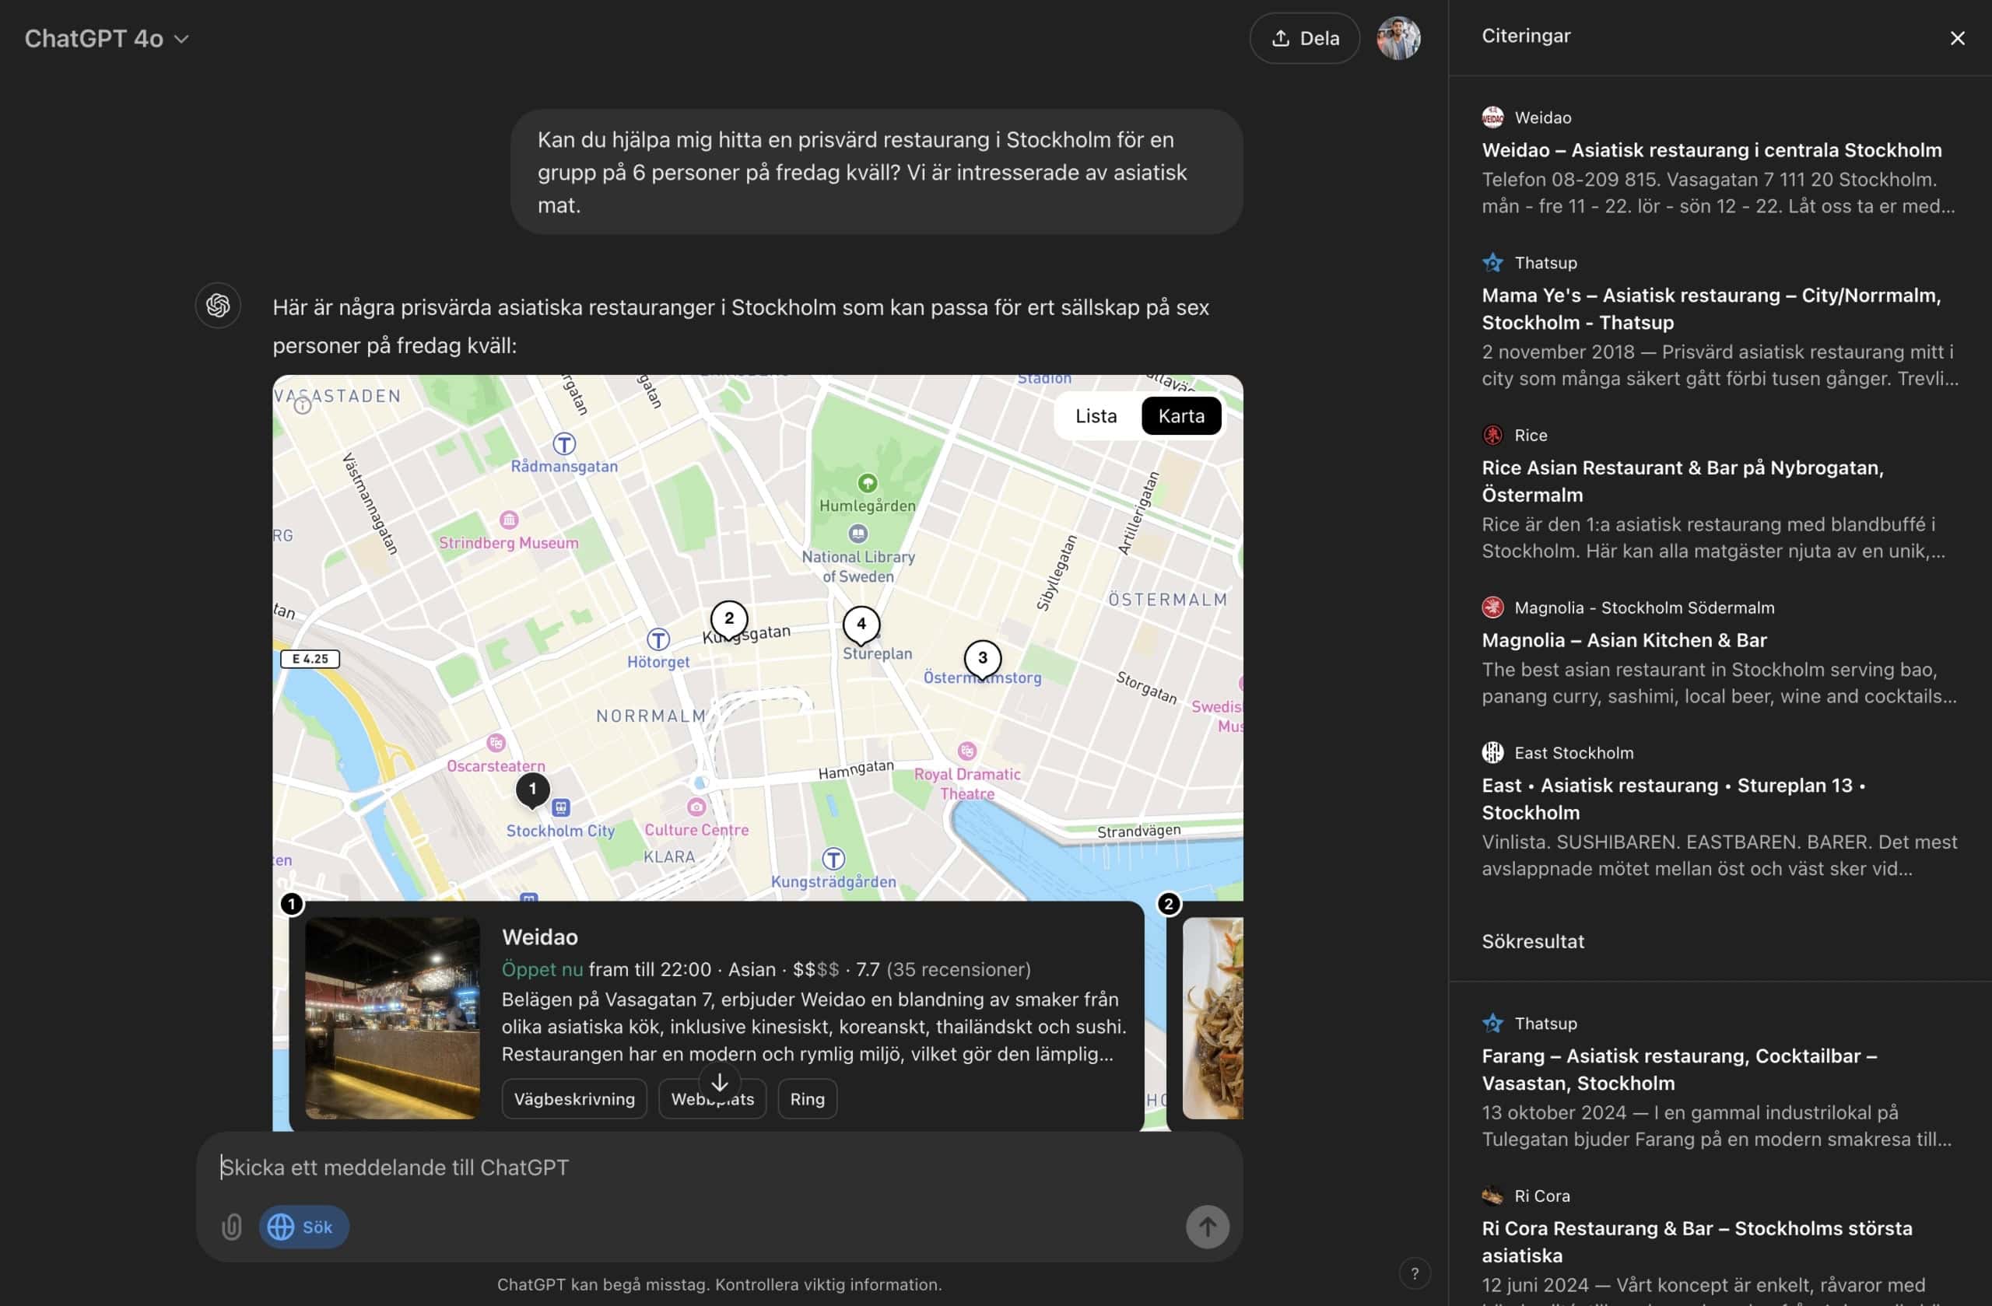Click the Dela share button

[x=1304, y=38]
